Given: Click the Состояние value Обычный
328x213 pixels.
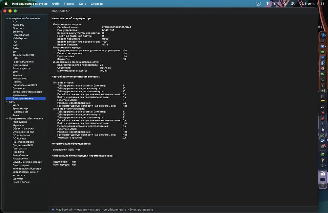Looking at the screenshot, I should coord(106,68).
